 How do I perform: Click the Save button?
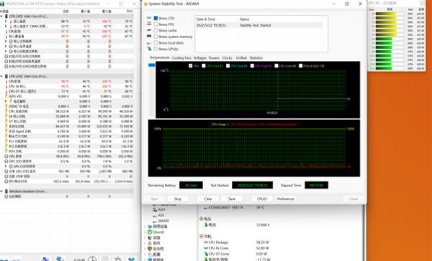(232, 199)
